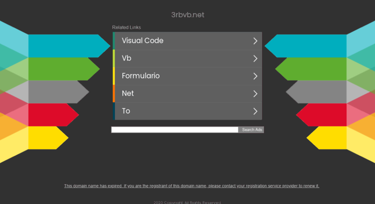Screen dimensions: 375x204
Task: Click the chevron arrow beside To
Action: click(x=255, y=111)
